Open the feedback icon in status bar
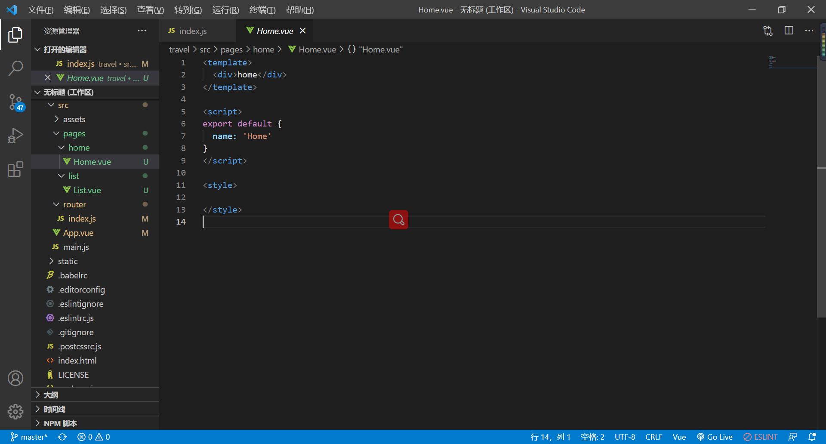 [x=792, y=437]
